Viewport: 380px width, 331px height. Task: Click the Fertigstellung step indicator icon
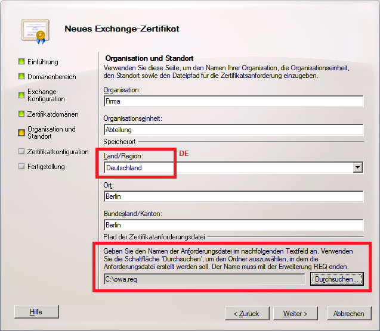[21, 167]
